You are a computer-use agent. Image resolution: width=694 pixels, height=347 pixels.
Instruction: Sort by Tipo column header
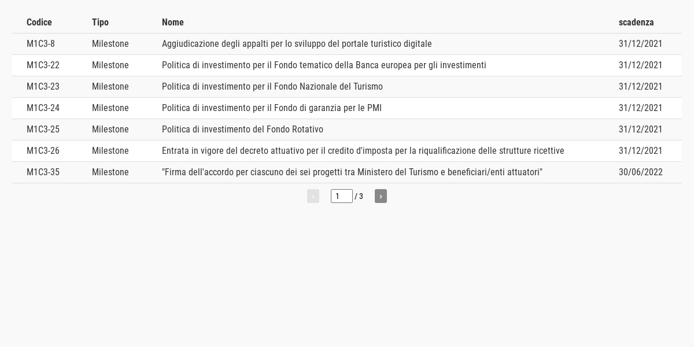coord(100,23)
